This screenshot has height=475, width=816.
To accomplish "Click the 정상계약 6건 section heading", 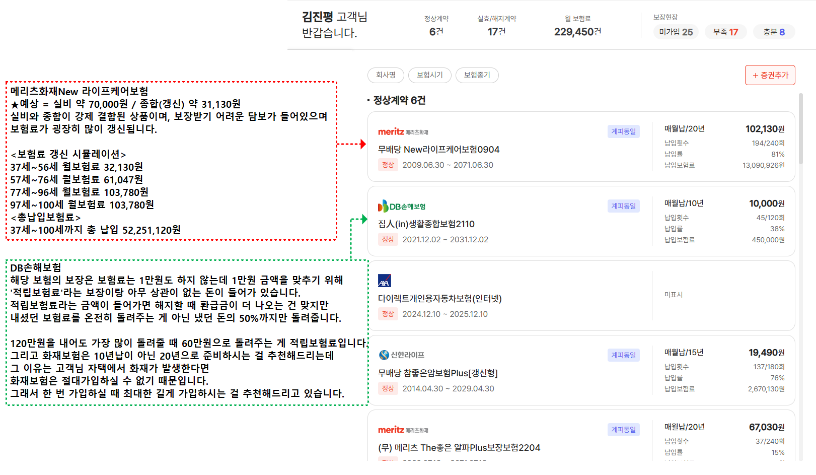I will pyautogui.click(x=399, y=100).
